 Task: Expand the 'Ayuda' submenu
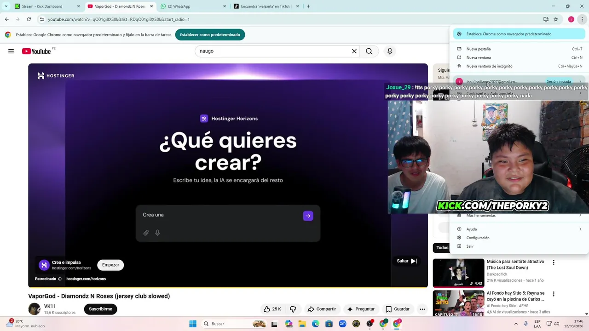pyautogui.click(x=519, y=229)
